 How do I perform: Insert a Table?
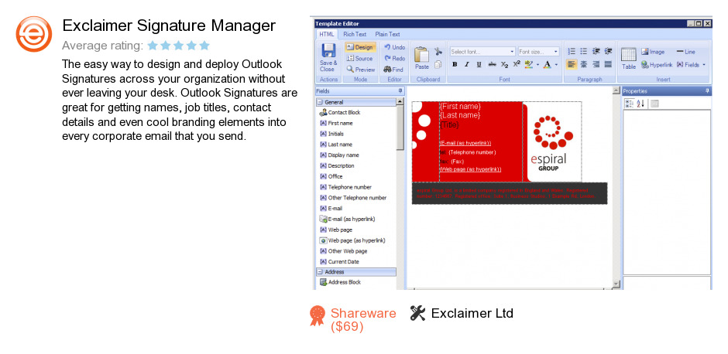coord(629,59)
